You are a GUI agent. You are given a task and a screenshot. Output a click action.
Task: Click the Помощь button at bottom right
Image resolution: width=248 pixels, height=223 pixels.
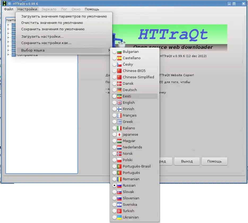pos(215,161)
